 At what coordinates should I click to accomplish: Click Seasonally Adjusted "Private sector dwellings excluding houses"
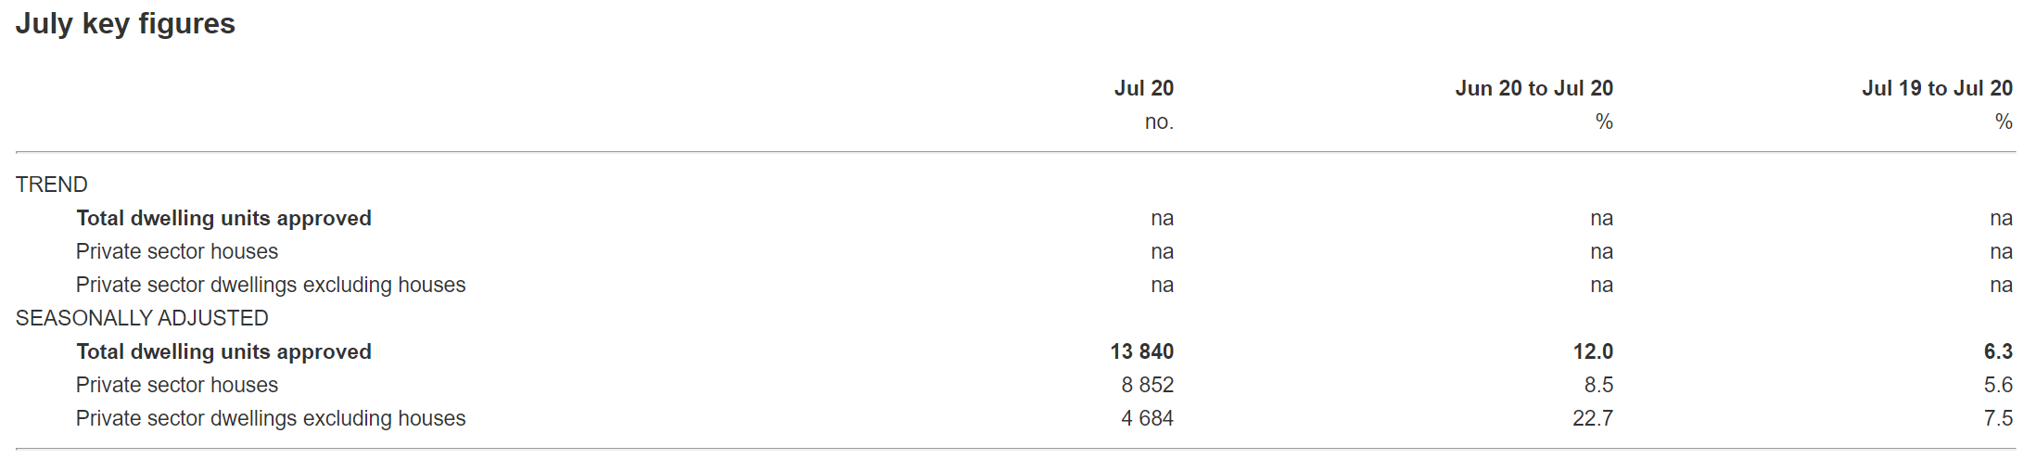(271, 418)
